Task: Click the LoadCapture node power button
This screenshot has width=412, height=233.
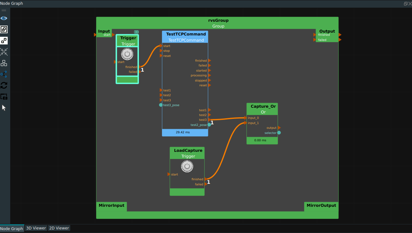Action: [x=187, y=166]
